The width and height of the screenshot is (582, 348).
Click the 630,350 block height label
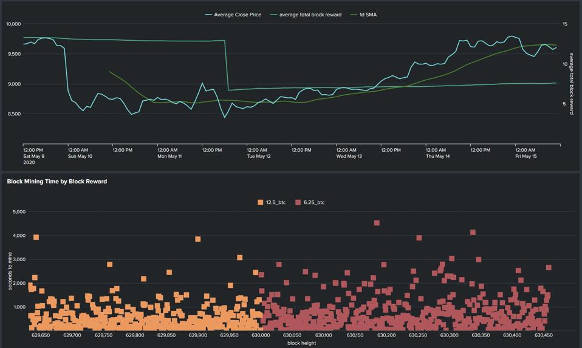pos(481,335)
